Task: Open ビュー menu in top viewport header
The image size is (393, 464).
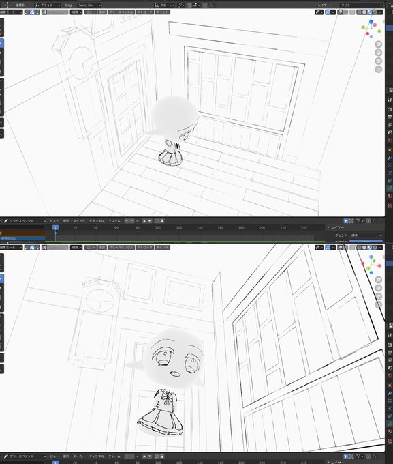Action: coord(90,12)
